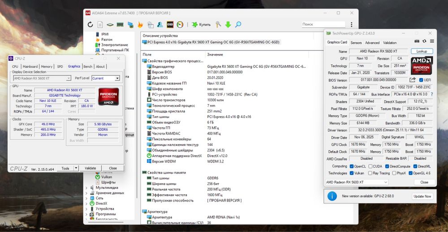Click the Update Now button
Viewport: 448px width, 232px height.
pyautogui.click(x=422, y=196)
